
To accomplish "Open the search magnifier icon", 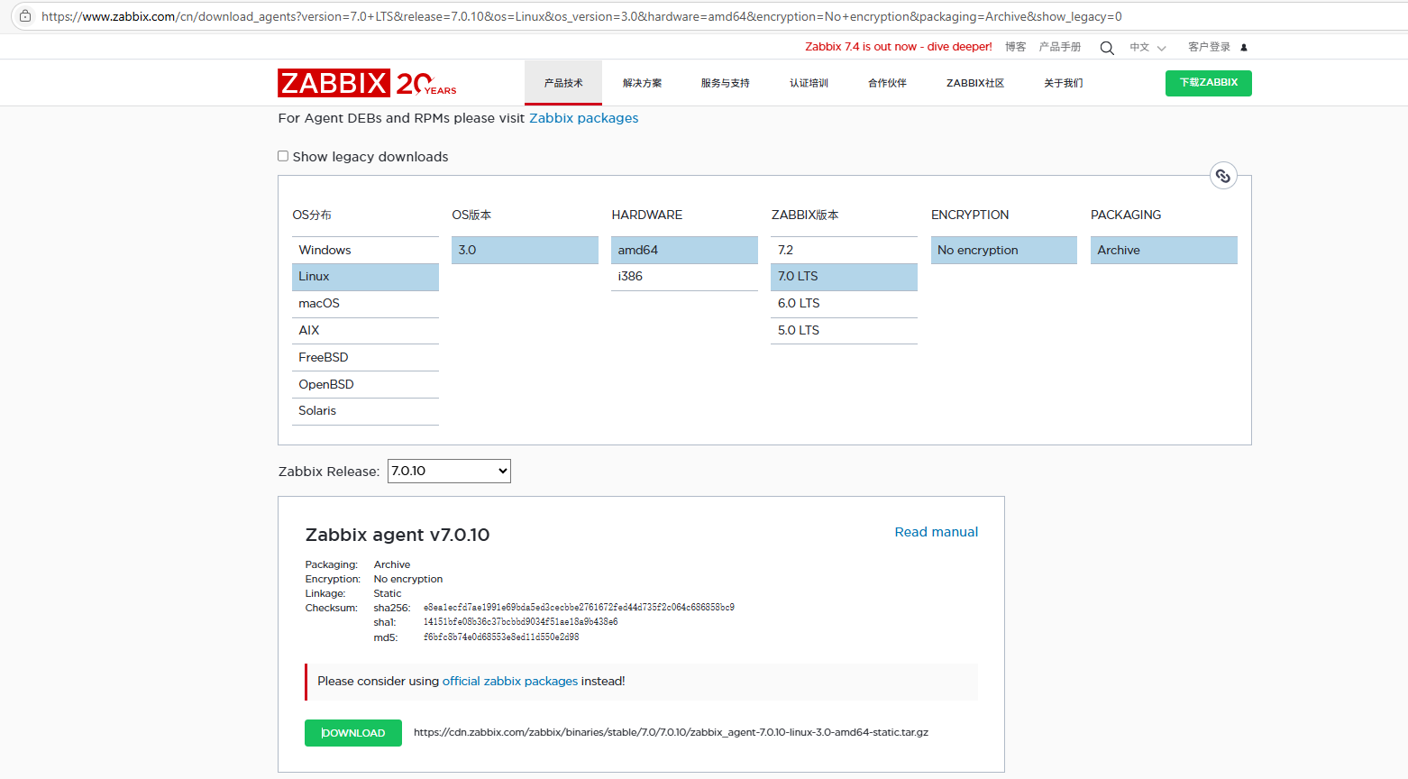I will click(1107, 48).
